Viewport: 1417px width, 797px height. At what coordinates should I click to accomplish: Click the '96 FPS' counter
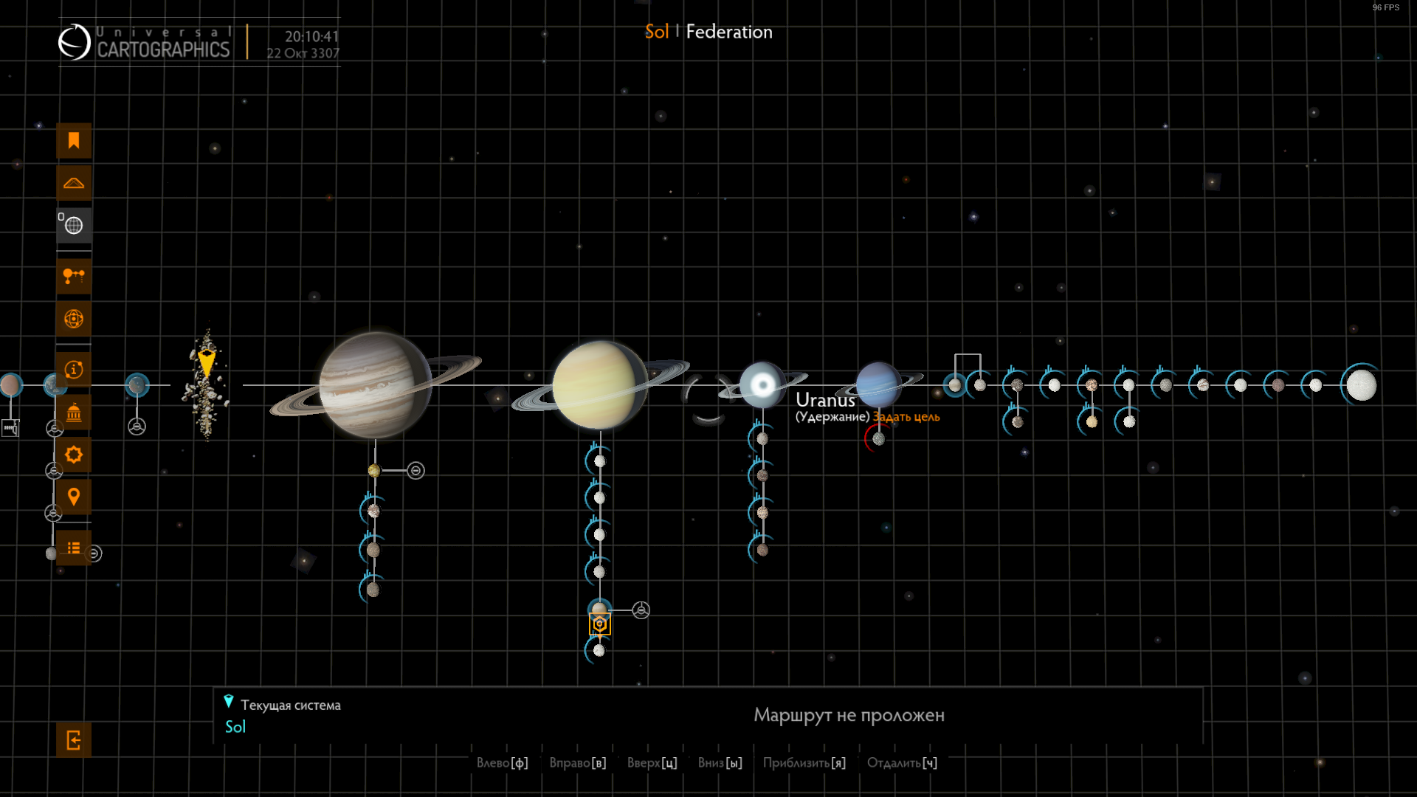[1386, 7]
